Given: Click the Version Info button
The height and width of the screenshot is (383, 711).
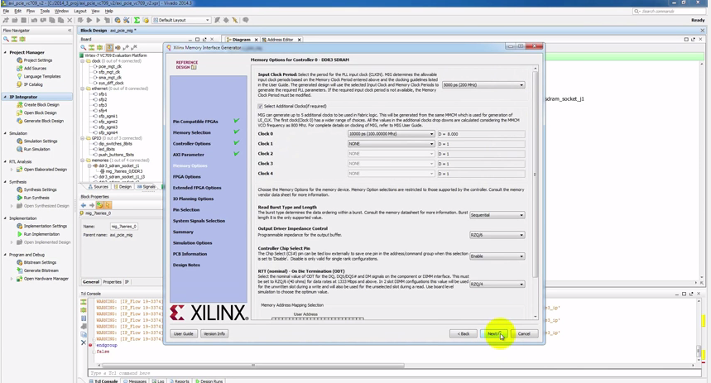Looking at the screenshot, I should pos(214,333).
